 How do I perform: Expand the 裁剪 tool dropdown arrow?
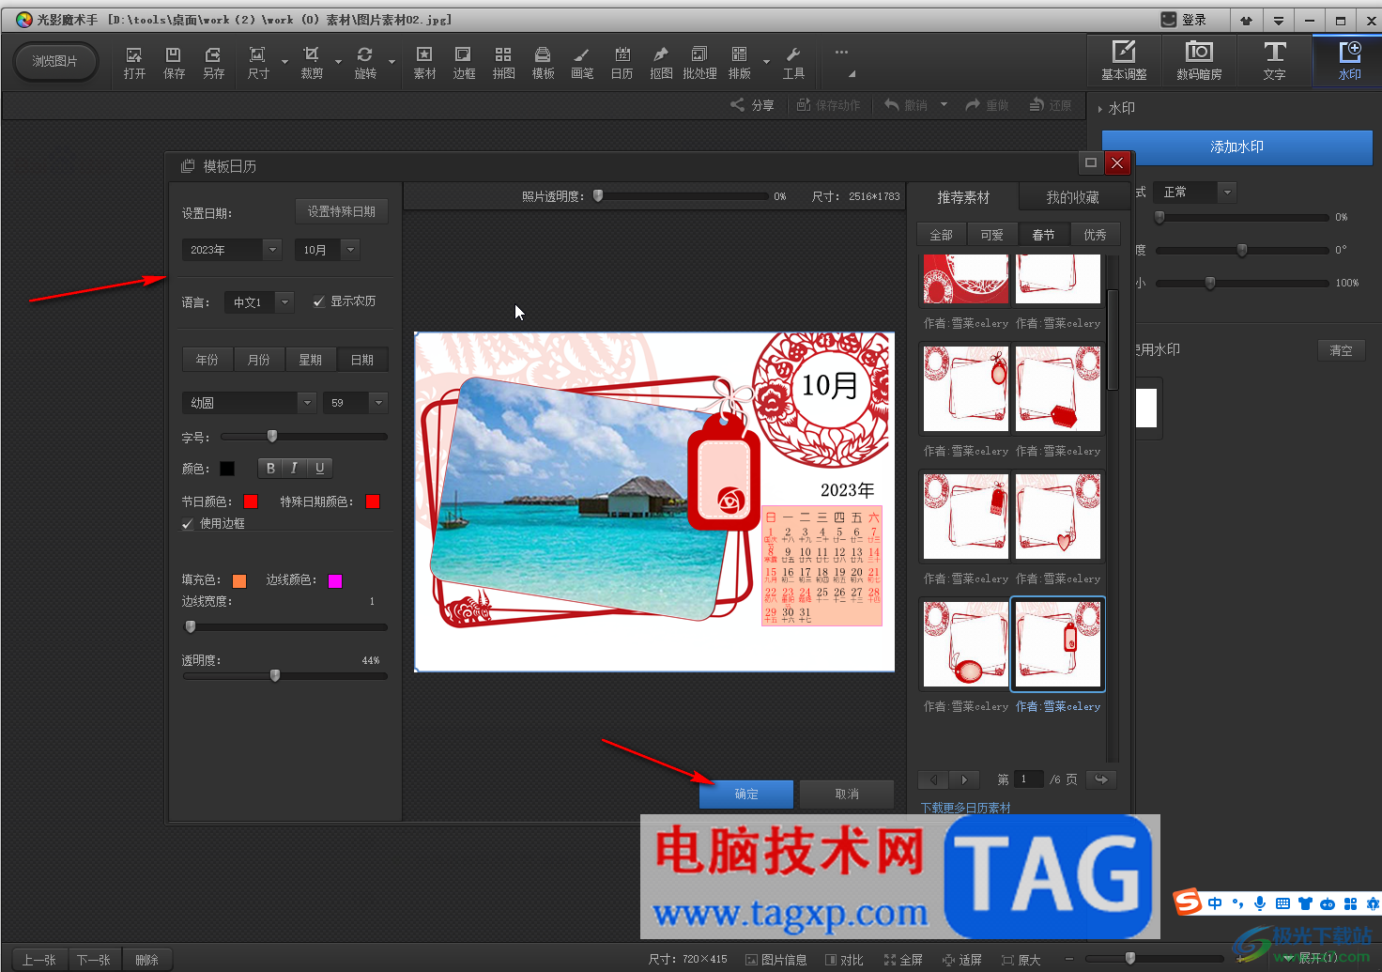click(x=338, y=63)
